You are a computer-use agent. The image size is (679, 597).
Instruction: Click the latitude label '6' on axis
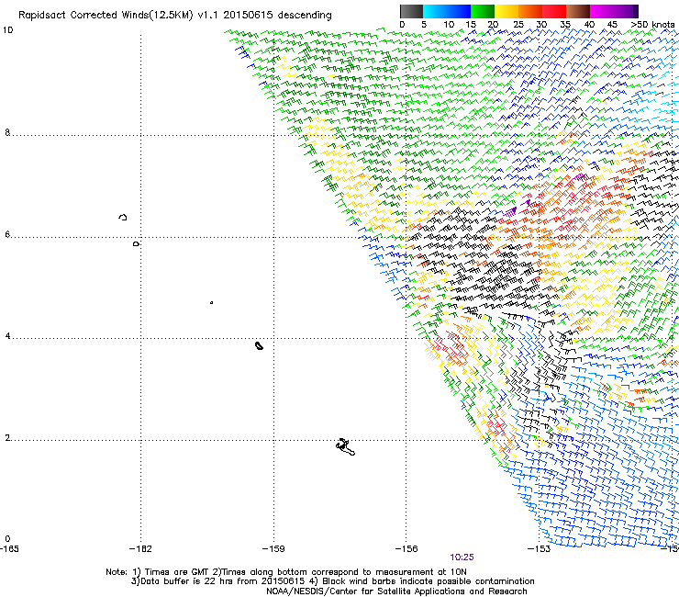click(x=7, y=234)
